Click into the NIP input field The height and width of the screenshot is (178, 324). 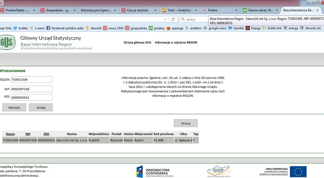31,89
